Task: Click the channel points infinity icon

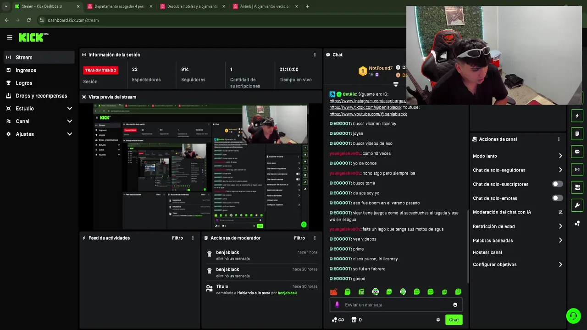Action: pyautogui.click(x=338, y=320)
